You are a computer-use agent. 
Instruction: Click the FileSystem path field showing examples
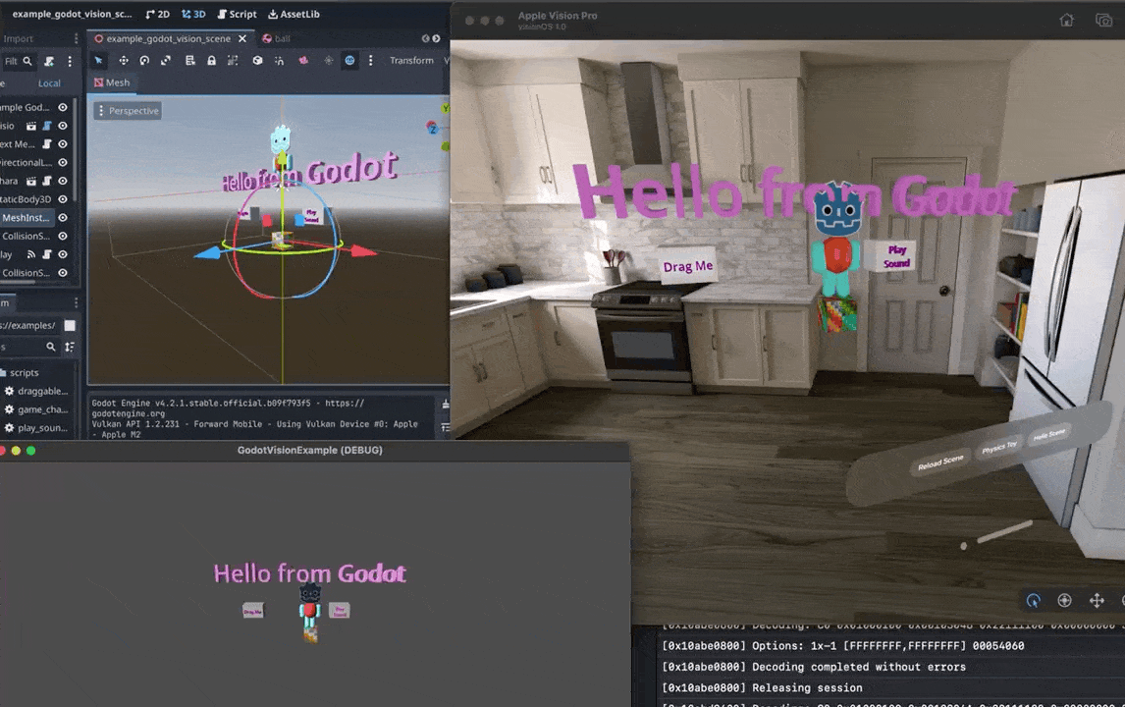point(29,325)
